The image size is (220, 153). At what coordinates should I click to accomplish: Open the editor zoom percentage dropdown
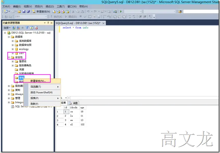(66, 98)
